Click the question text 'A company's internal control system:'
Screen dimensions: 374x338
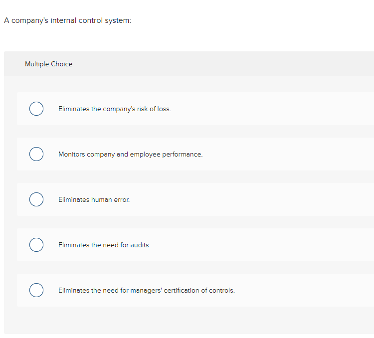(68, 21)
